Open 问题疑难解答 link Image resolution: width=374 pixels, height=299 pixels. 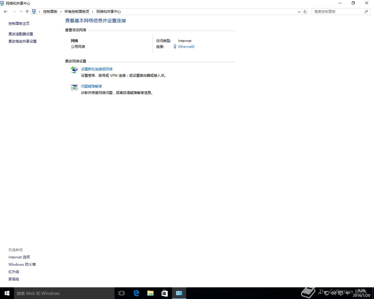(91, 86)
